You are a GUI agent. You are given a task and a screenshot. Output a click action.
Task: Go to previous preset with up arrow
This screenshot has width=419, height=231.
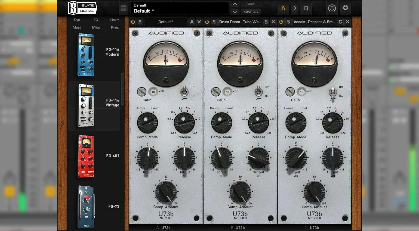235,4
